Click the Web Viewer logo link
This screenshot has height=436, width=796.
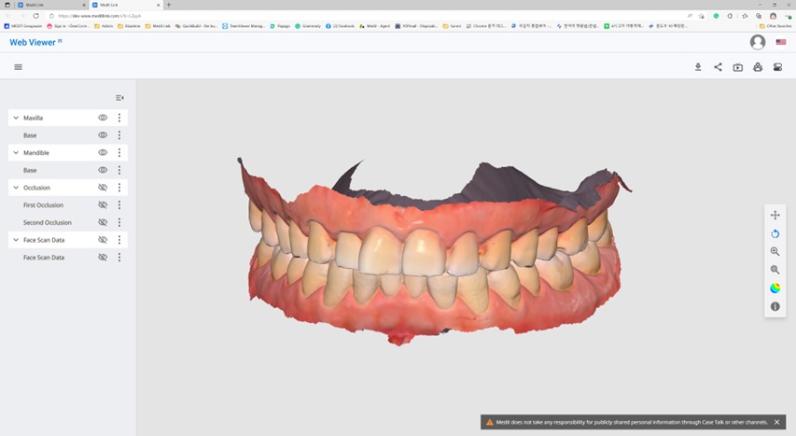click(x=35, y=42)
